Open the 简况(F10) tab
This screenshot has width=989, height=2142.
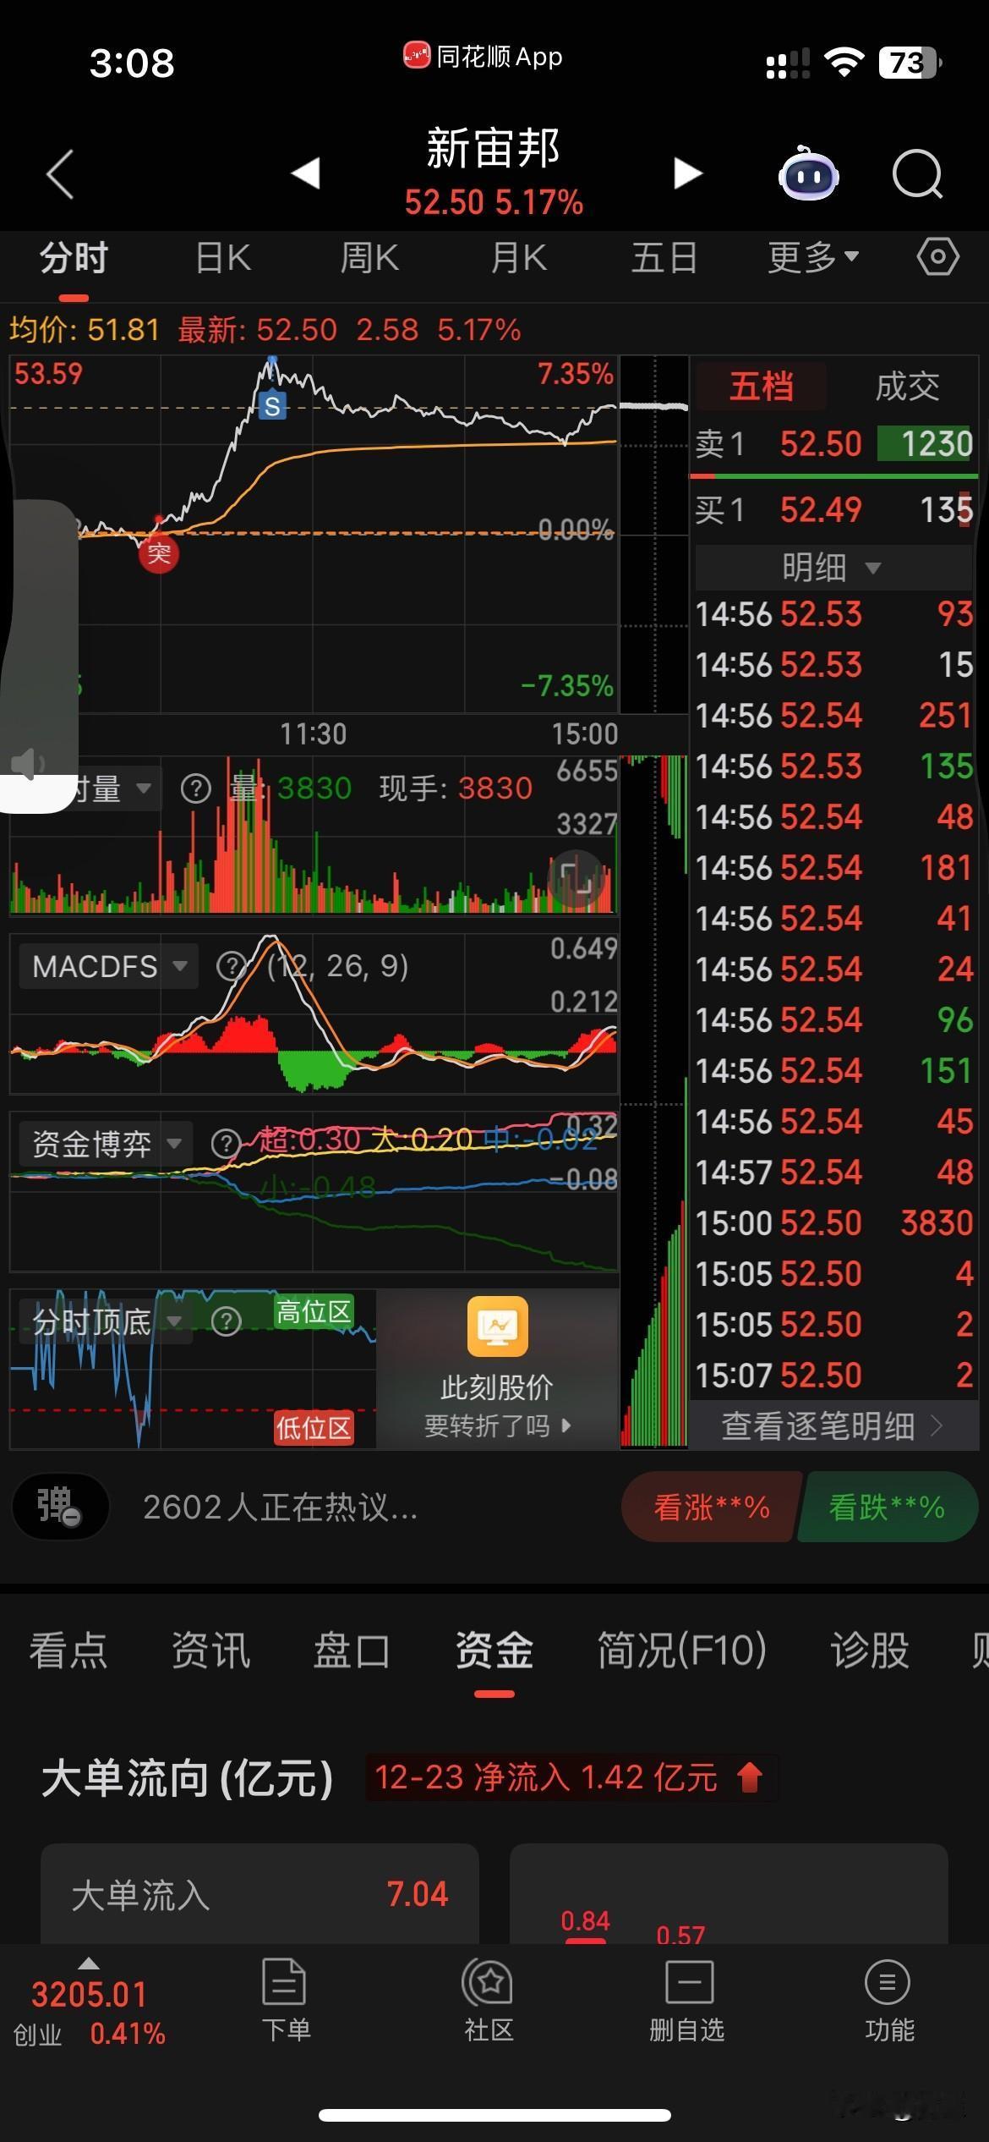[682, 1650]
